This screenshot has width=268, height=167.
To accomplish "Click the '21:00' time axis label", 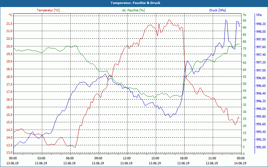I will pos(212,158).
